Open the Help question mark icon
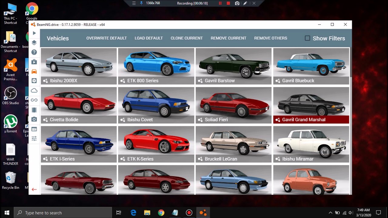 [34, 52]
